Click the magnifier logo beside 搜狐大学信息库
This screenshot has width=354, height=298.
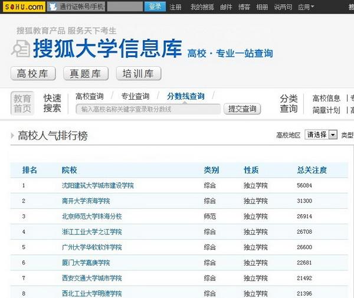[21, 48]
